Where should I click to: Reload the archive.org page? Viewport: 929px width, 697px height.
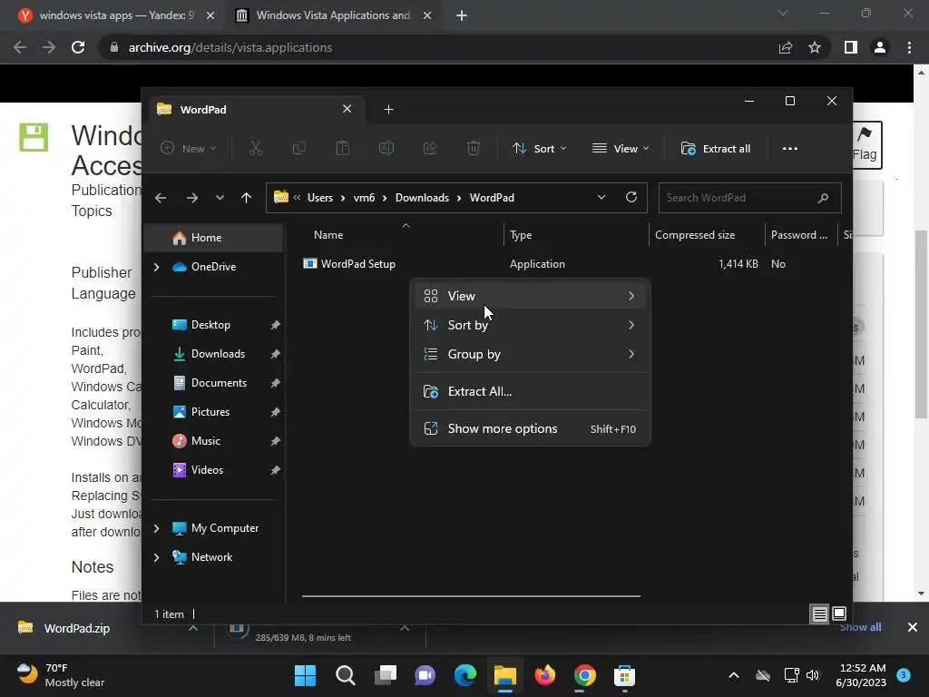pos(78,47)
